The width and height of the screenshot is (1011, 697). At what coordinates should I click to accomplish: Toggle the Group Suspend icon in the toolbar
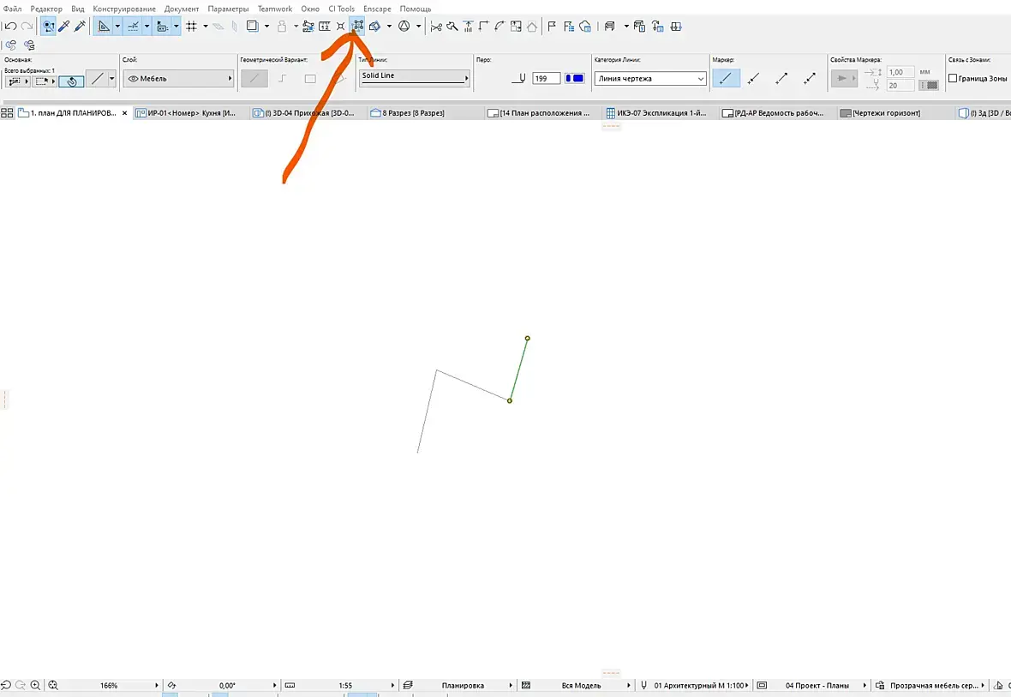[357, 27]
